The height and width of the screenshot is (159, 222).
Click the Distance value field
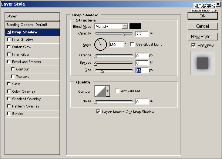[142, 56]
